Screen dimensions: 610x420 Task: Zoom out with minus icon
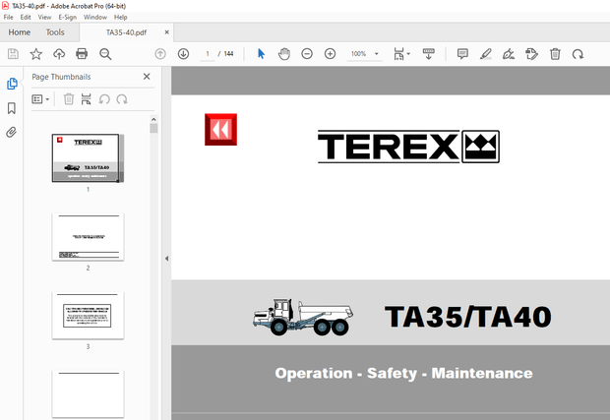coord(307,54)
